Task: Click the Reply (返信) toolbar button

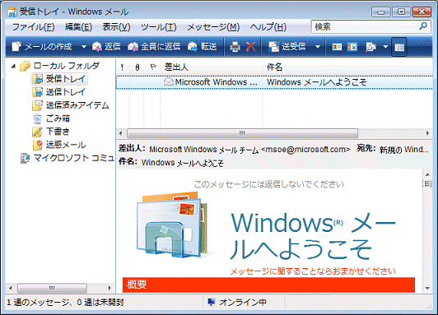Action: [106, 47]
